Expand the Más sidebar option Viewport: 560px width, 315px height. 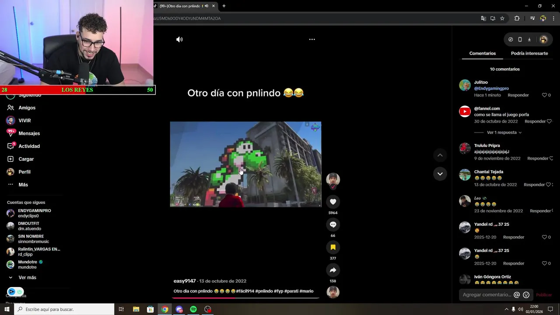pyautogui.click(x=23, y=185)
